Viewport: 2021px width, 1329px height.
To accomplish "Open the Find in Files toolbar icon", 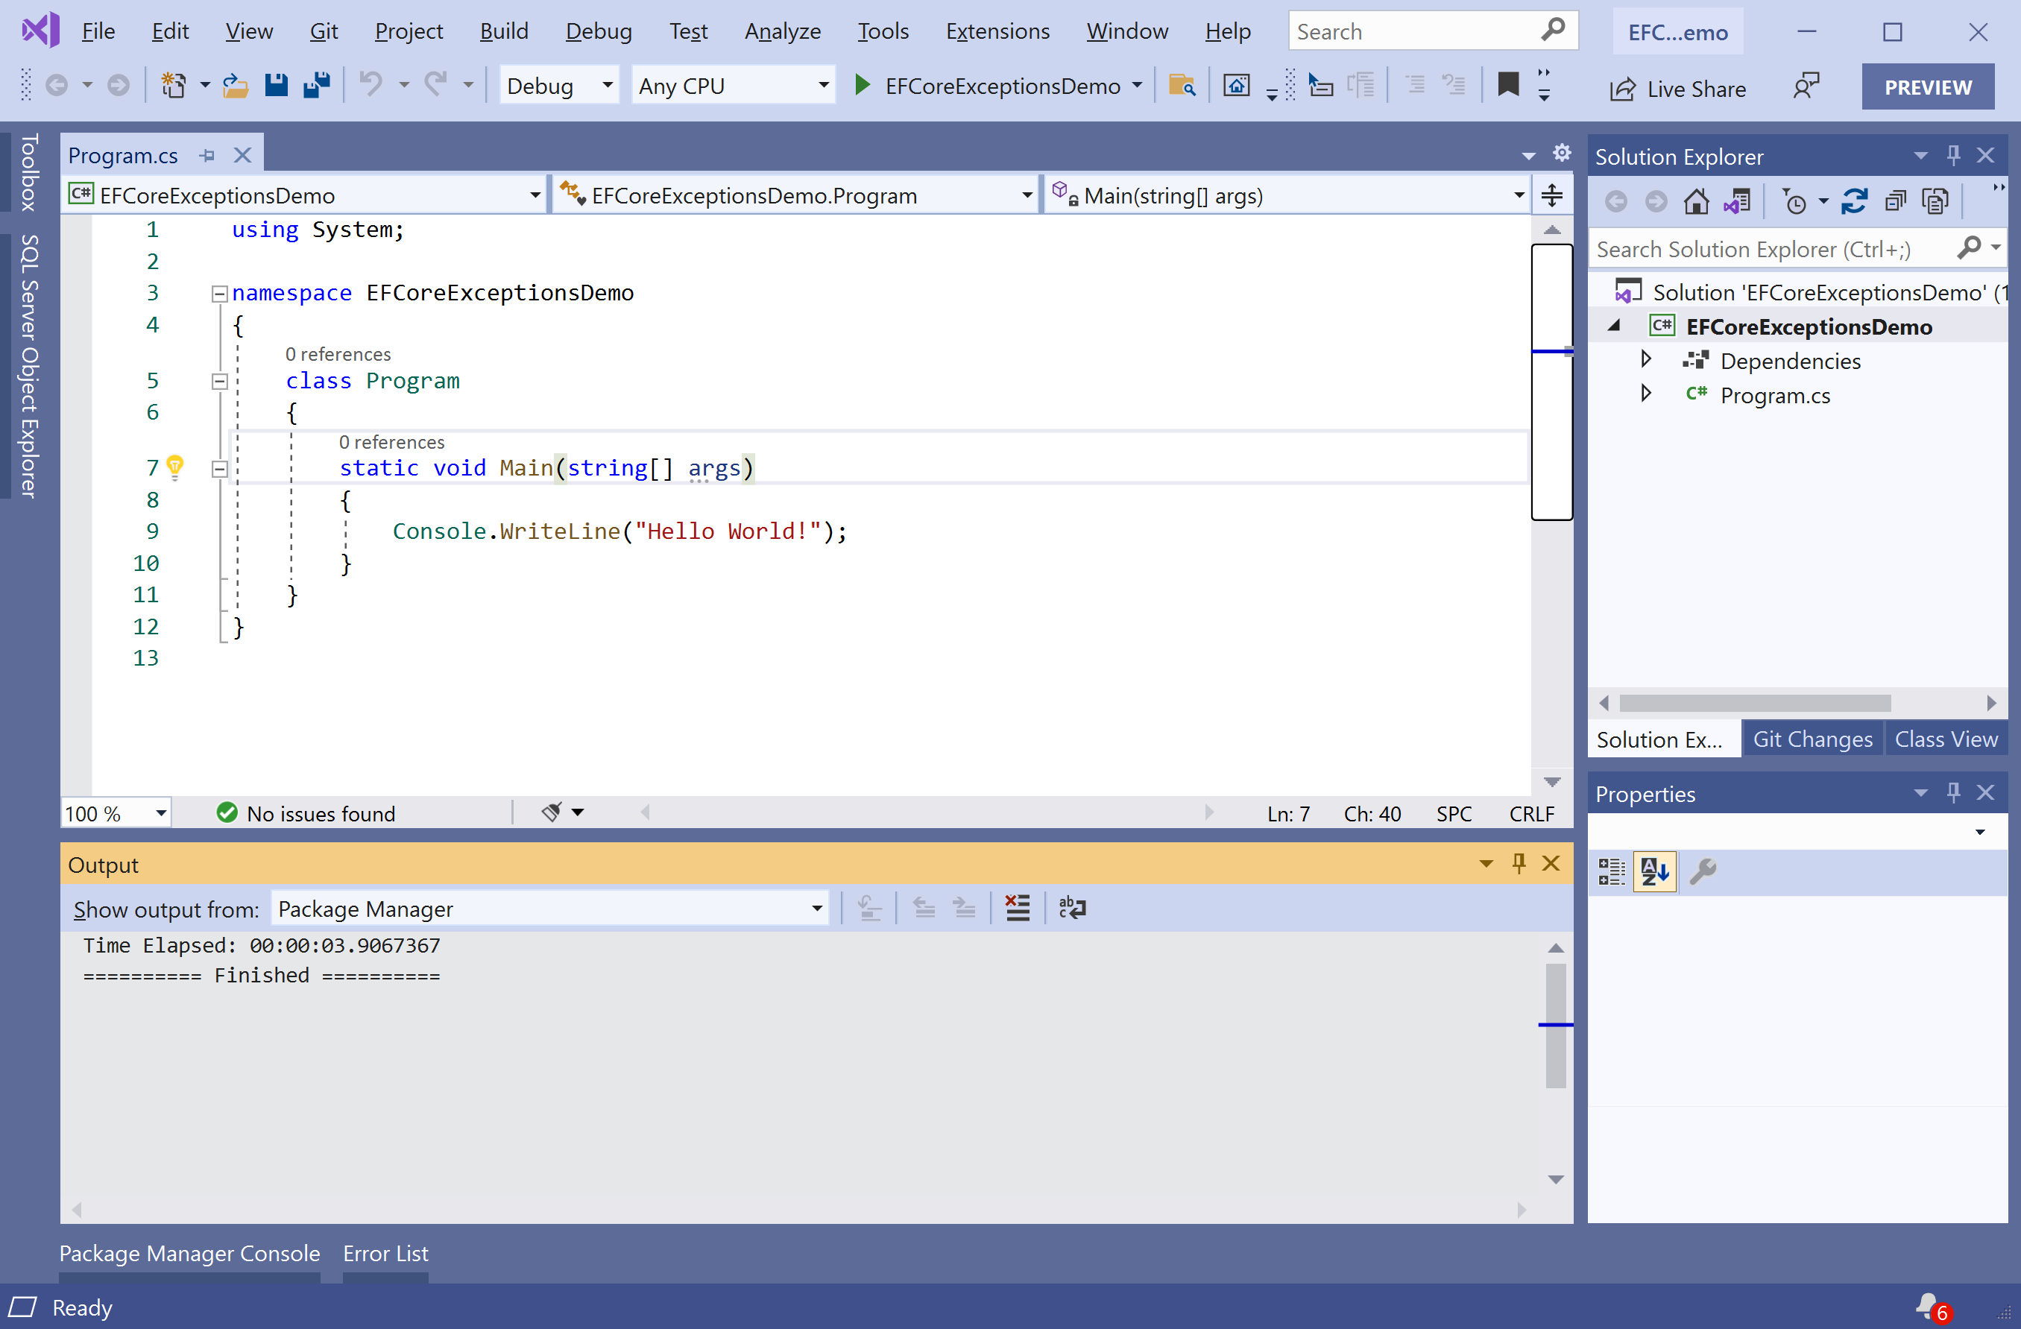I will (x=1181, y=86).
